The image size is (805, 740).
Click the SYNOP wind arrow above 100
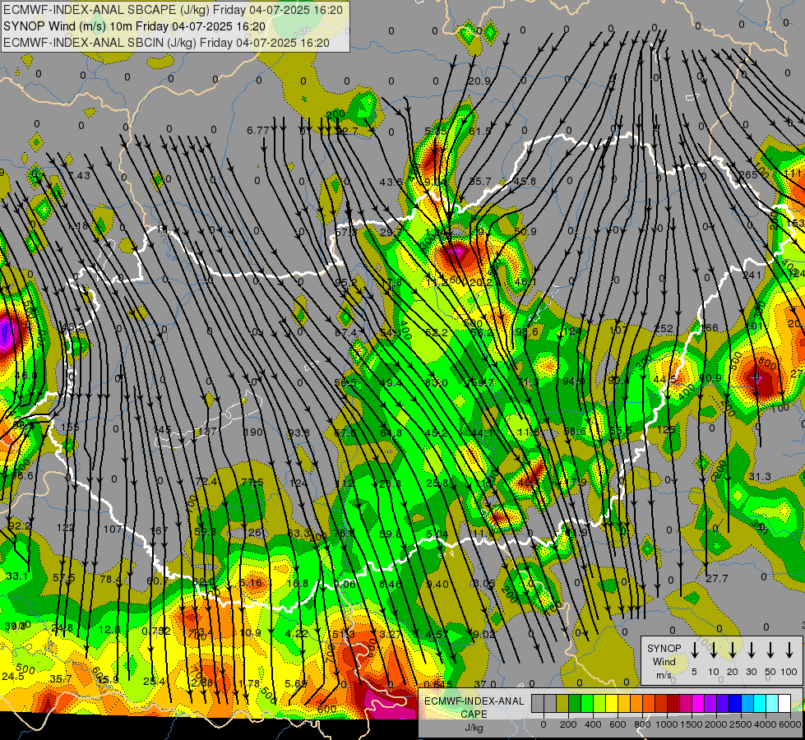pos(789,650)
